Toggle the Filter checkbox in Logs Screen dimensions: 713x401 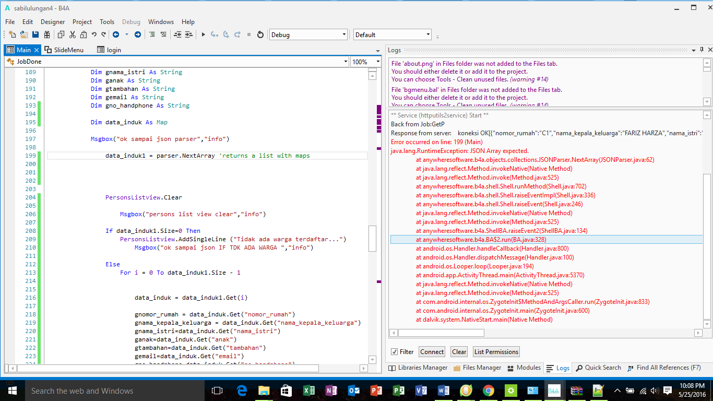click(x=395, y=352)
